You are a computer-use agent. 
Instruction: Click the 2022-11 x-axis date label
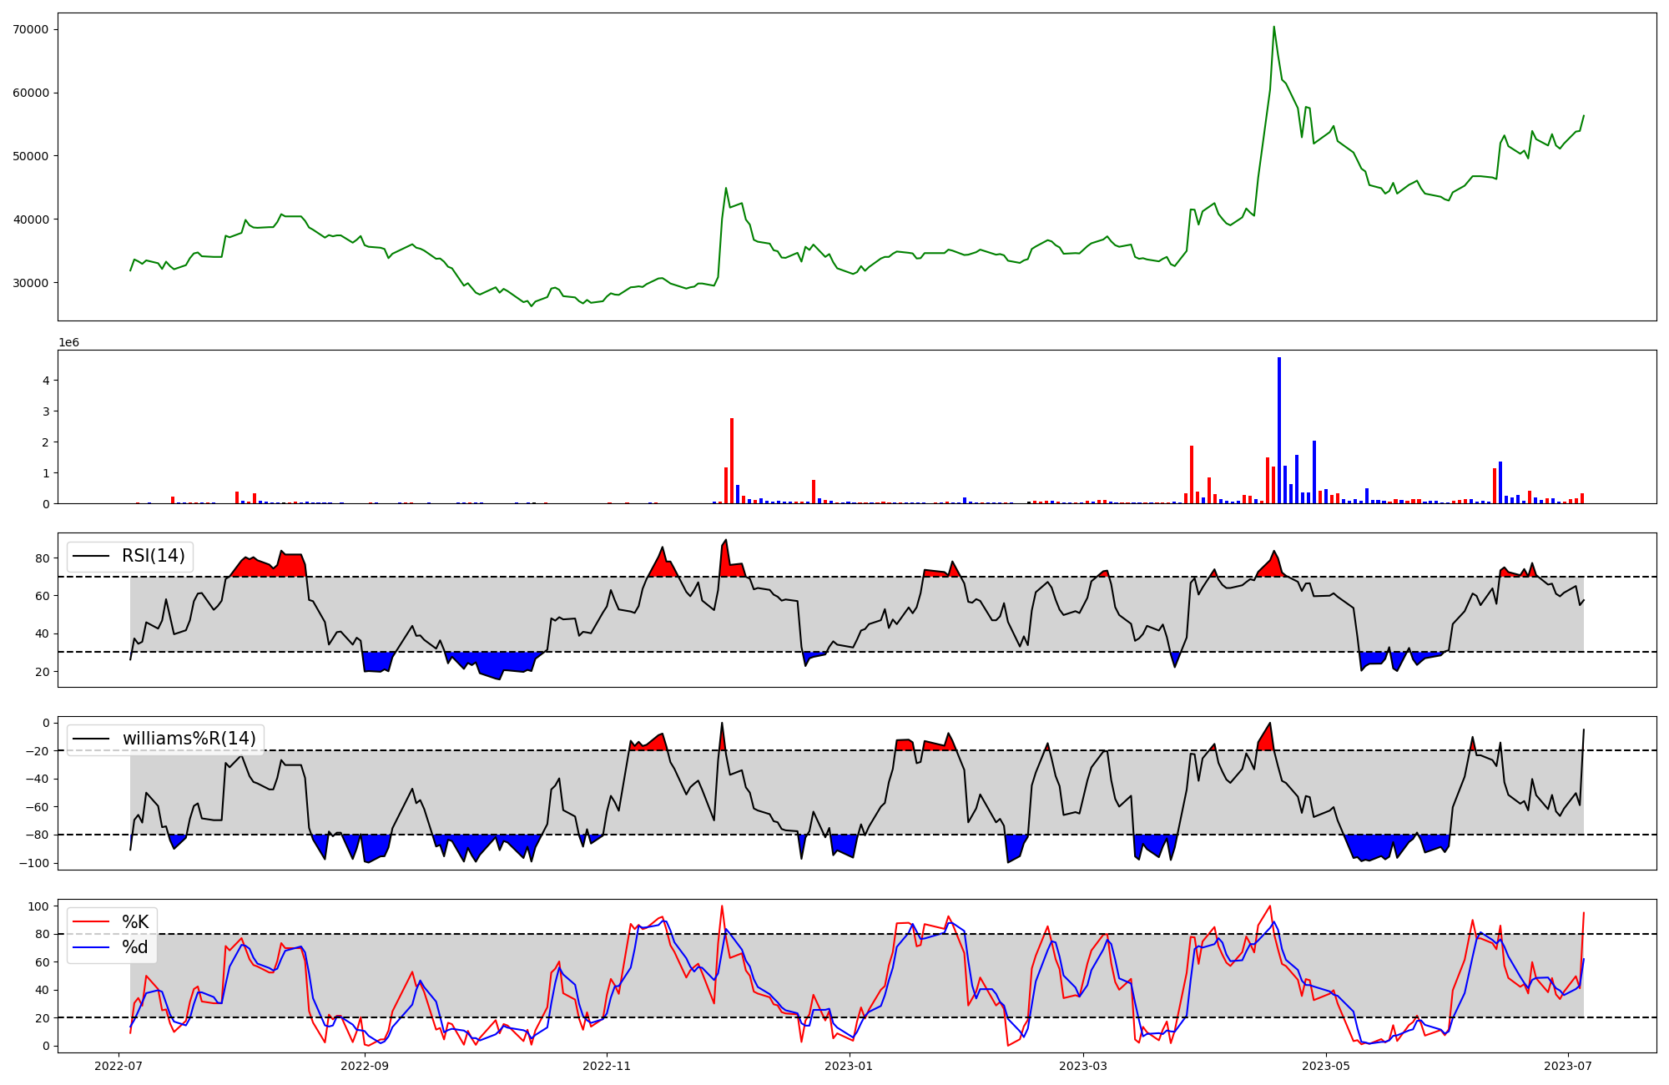coord(607,1066)
